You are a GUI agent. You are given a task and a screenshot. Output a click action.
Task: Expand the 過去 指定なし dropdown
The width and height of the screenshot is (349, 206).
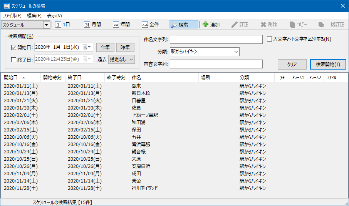coord(131,60)
